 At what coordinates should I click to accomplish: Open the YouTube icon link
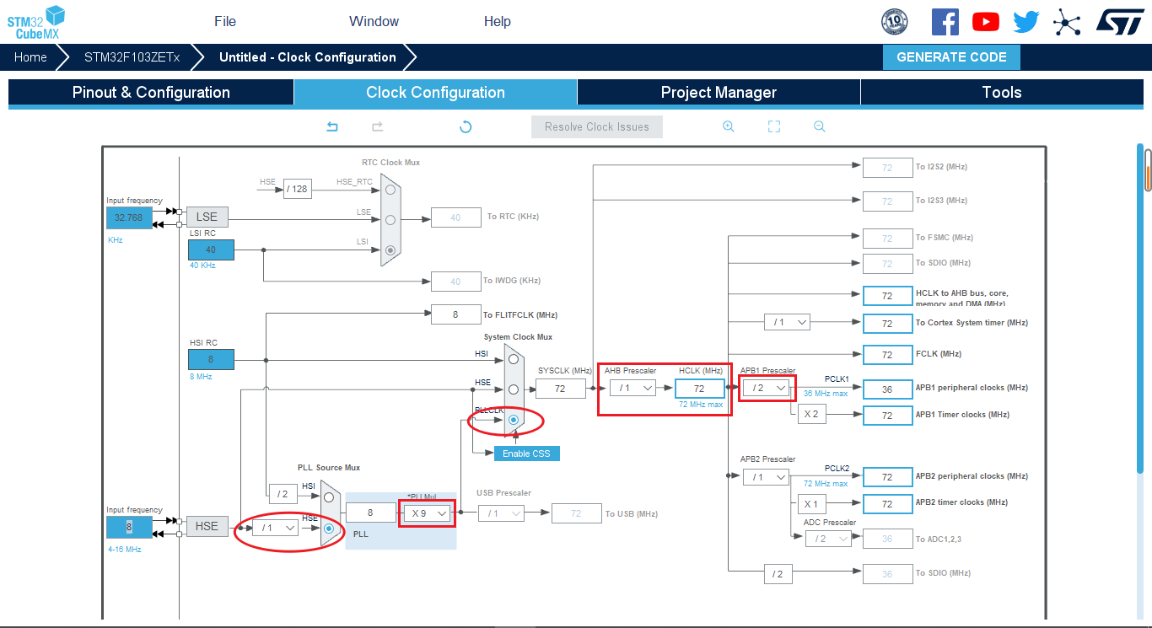click(985, 22)
